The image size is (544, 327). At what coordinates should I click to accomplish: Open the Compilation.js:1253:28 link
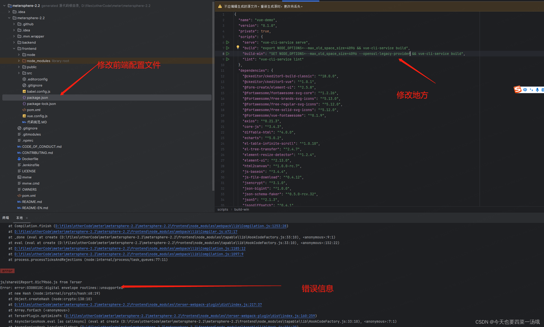(171, 226)
